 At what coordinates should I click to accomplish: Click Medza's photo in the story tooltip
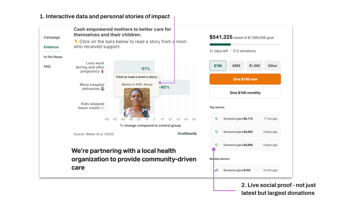[137, 102]
